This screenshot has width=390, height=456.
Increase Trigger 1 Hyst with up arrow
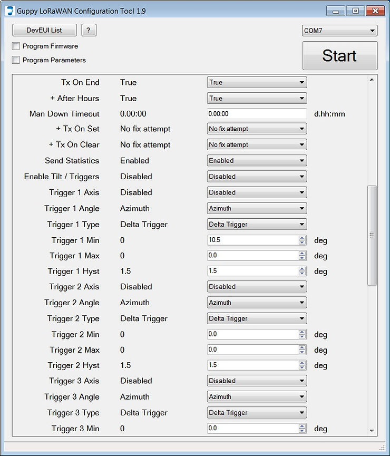point(302,269)
